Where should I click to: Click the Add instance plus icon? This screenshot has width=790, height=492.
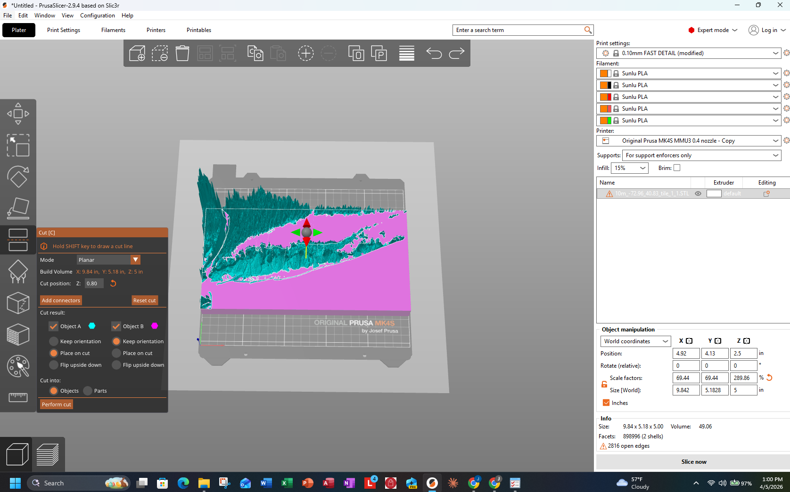(305, 53)
